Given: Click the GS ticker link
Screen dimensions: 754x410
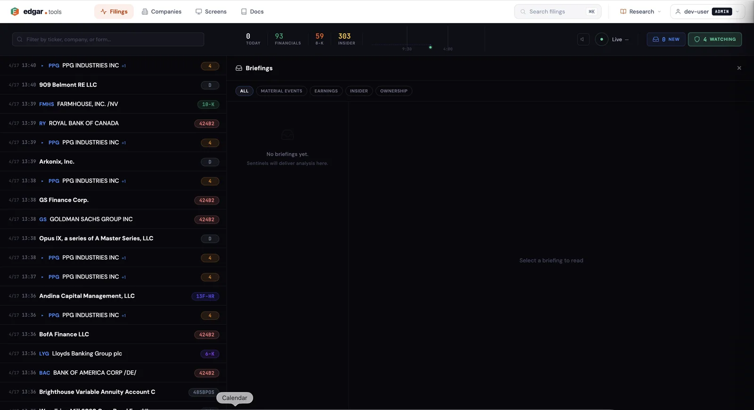Looking at the screenshot, I should (x=43, y=219).
